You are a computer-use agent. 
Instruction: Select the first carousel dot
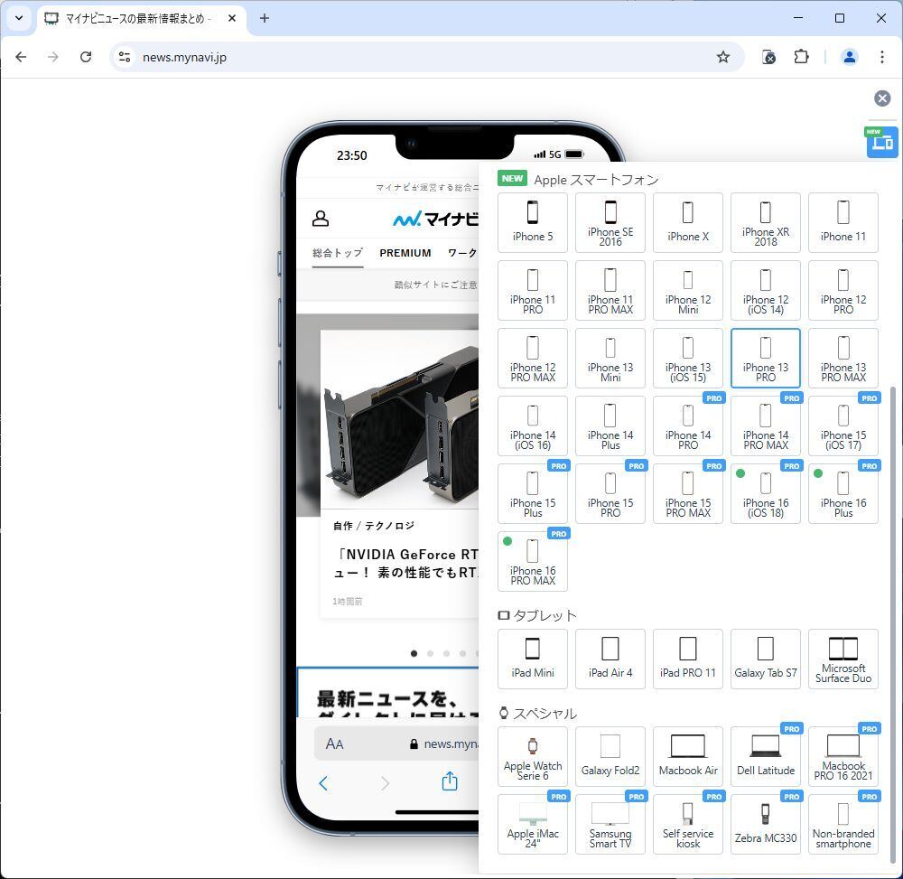(414, 654)
